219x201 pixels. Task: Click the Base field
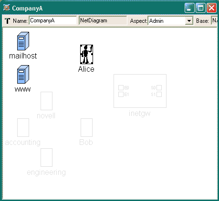coord(214,20)
